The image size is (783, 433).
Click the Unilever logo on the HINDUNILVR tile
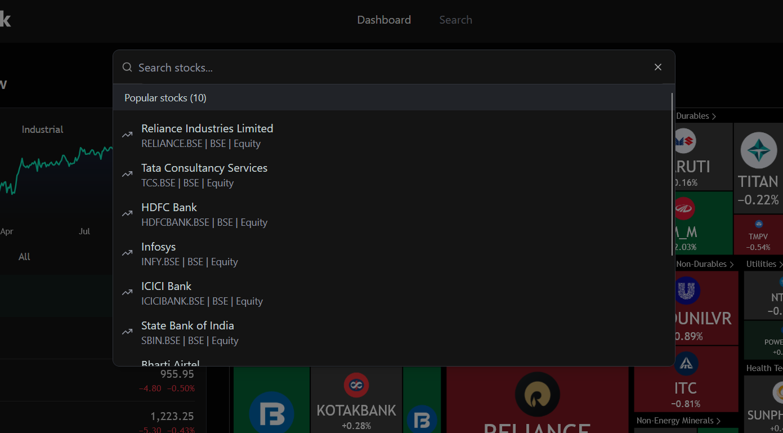687,291
